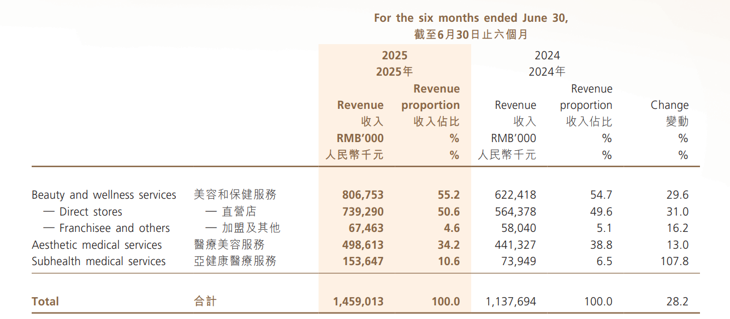
Task: Select the Chinese label 美容和保健服務
Action: click(x=235, y=195)
